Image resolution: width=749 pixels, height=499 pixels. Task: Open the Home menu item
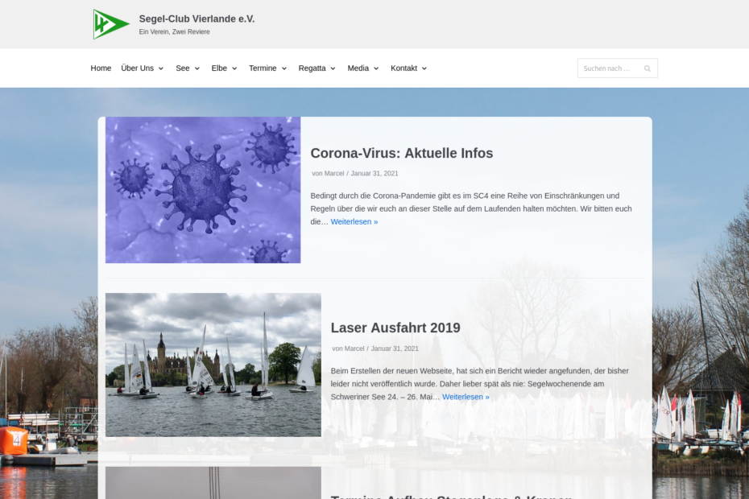click(x=101, y=68)
